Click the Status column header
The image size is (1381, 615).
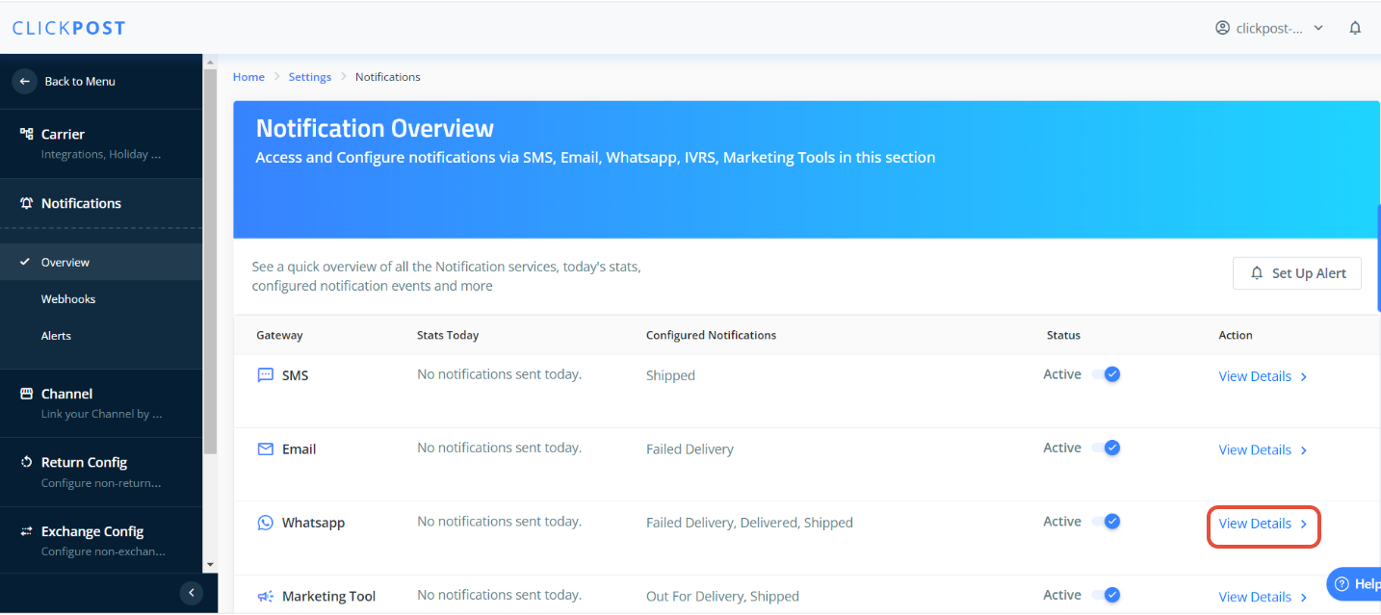tap(1063, 335)
